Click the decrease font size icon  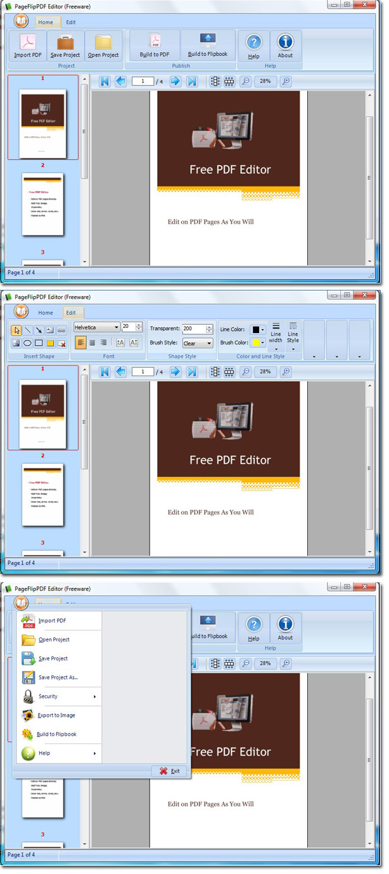pos(134,342)
